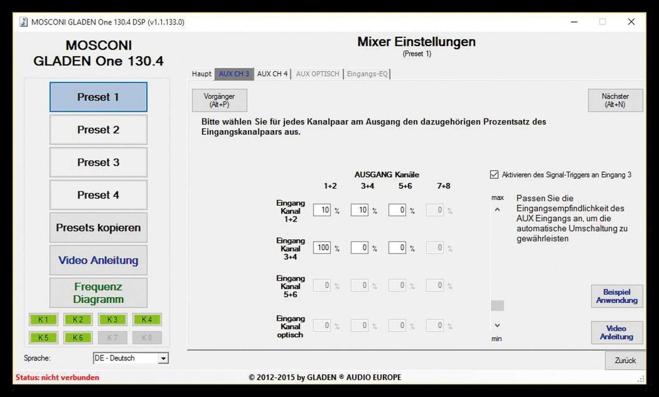Select Preset 1
659x397 pixels.
[x=98, y=97]
